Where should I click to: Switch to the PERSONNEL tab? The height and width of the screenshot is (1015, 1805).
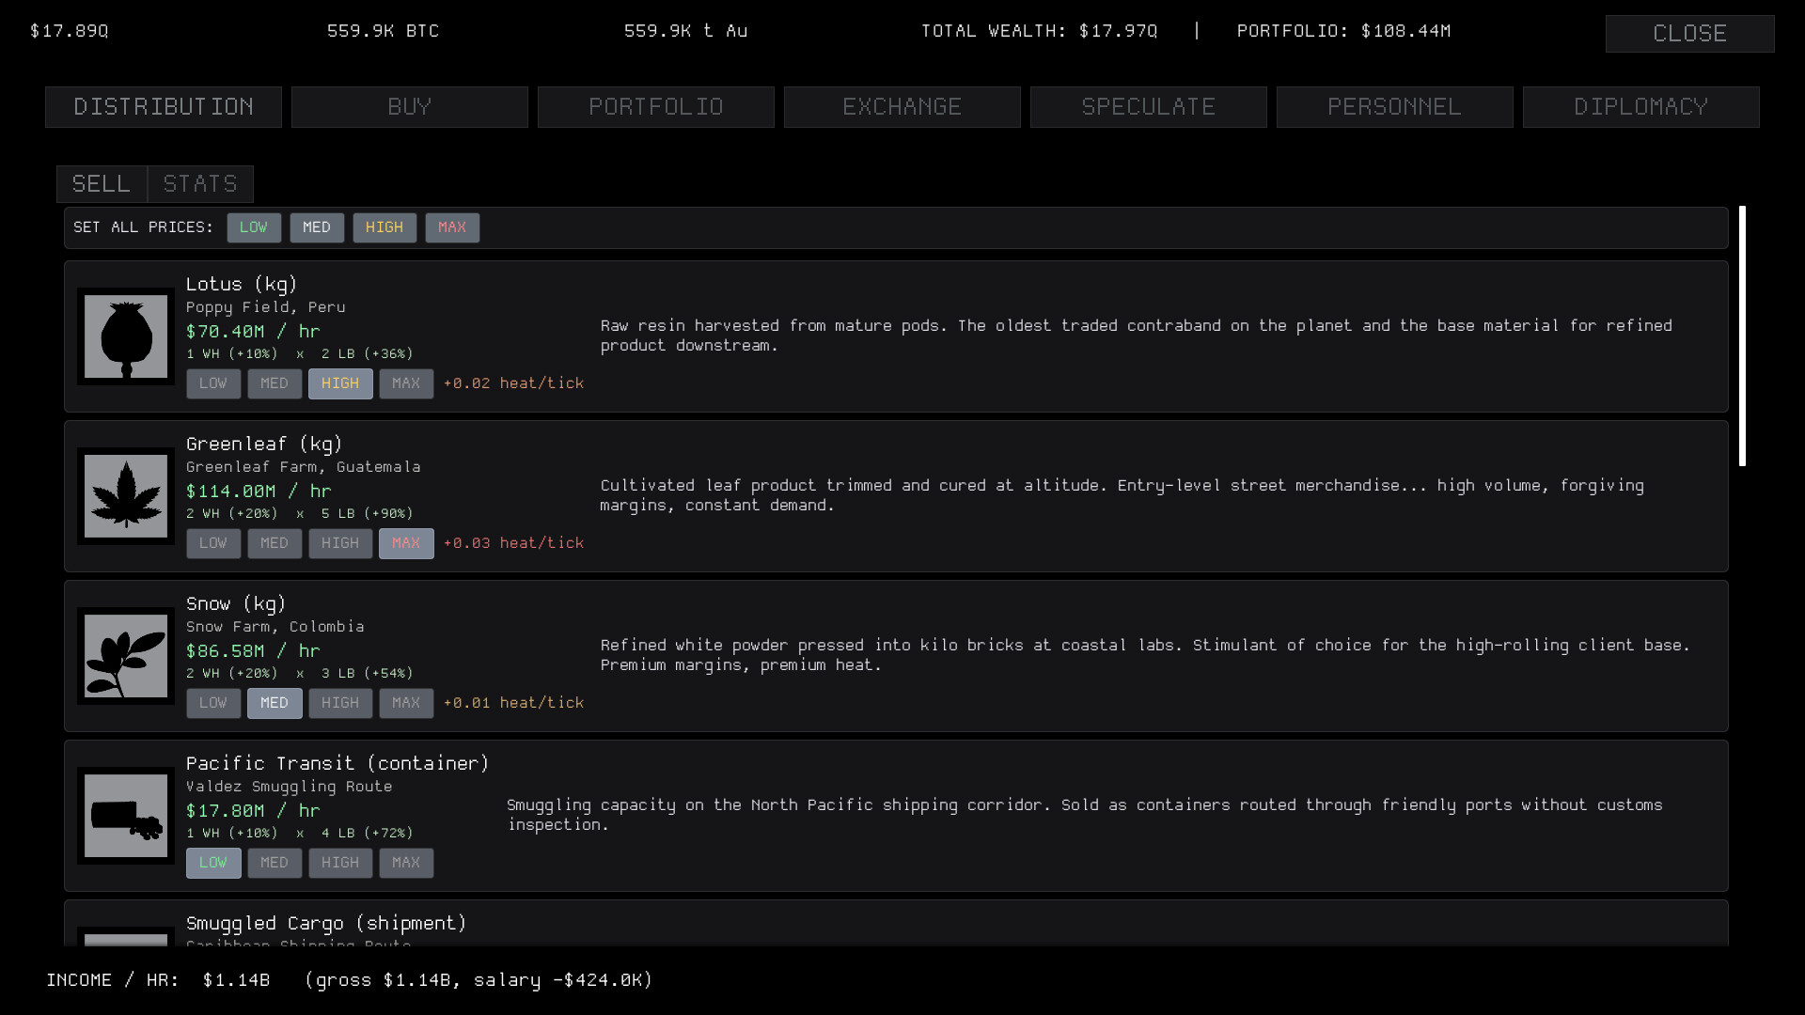click(x=1395, y=107)
